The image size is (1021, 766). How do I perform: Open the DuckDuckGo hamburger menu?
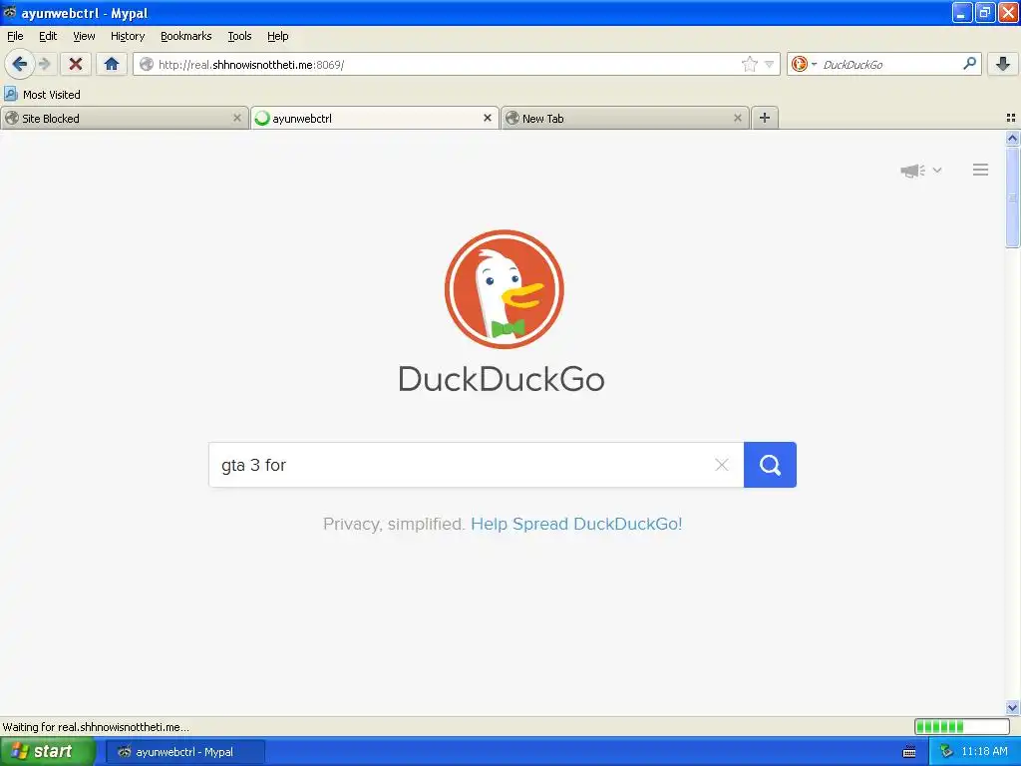pos(981,170)
